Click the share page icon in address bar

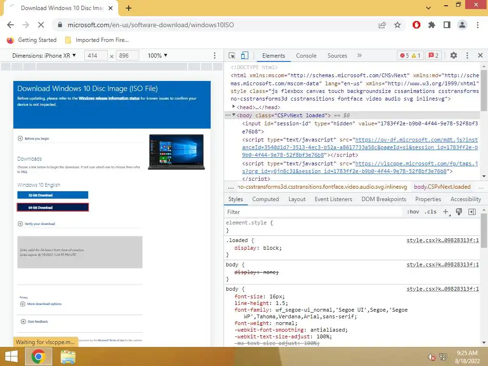pos(382,25)
